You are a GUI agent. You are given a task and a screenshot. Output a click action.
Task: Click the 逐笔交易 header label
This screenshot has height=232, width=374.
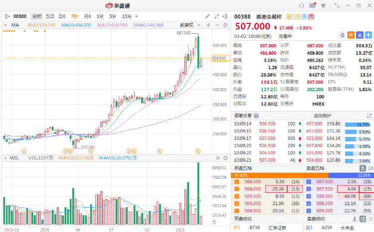242,116
